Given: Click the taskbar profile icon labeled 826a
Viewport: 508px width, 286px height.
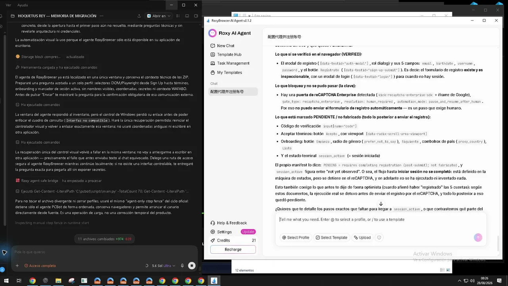Looking at the screenshot, I should pyautogui.click(x=136, y=281).
